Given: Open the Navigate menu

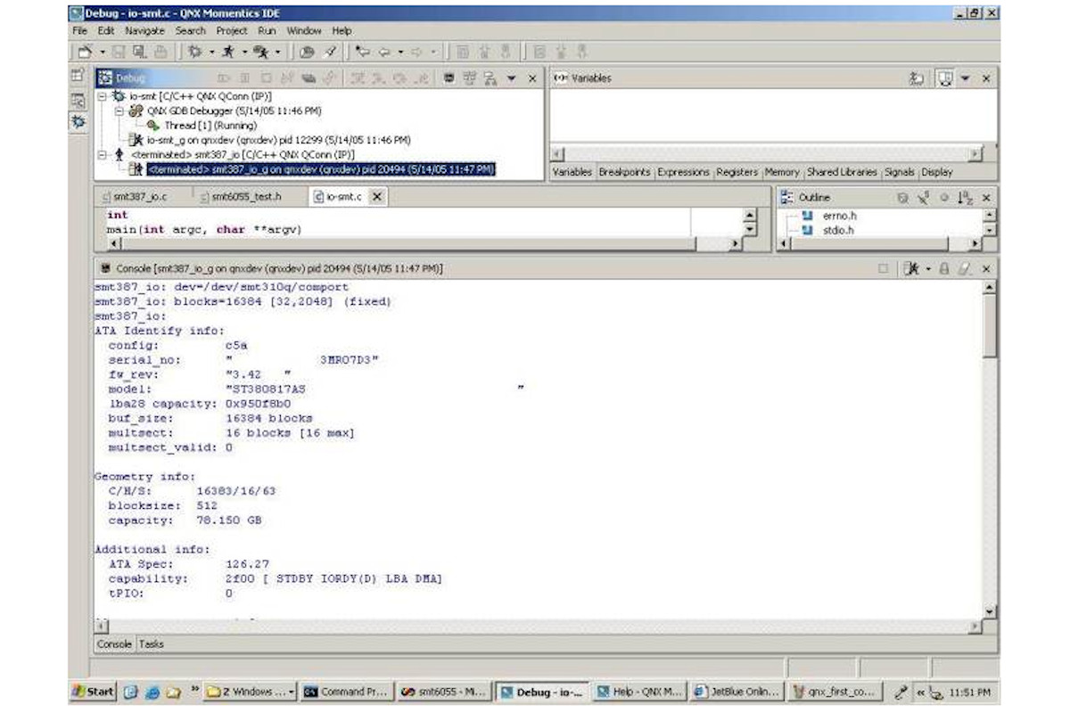Looking at the screenshot, I should [144, 31].
